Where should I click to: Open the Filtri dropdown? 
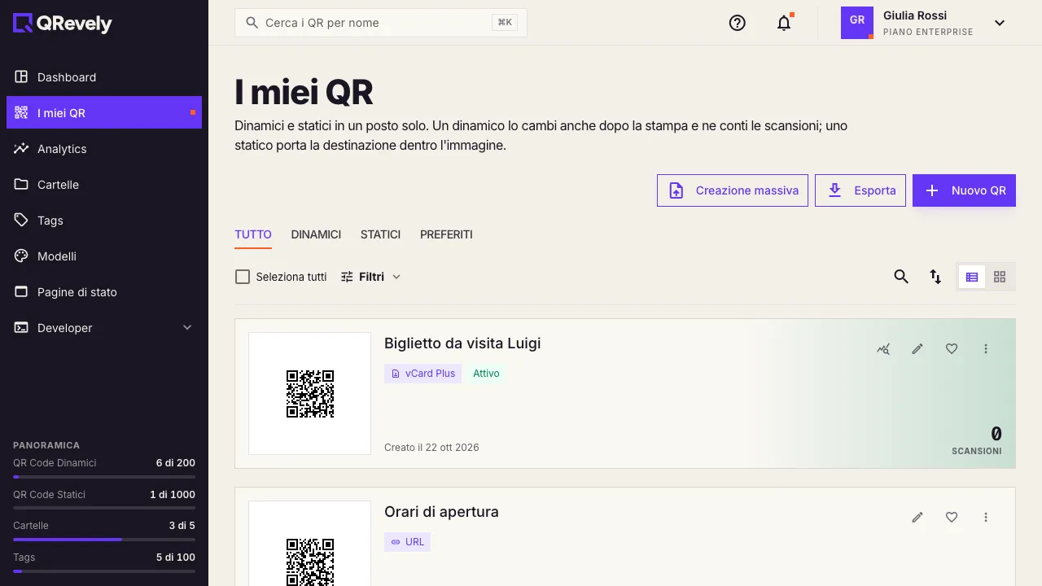371,277
